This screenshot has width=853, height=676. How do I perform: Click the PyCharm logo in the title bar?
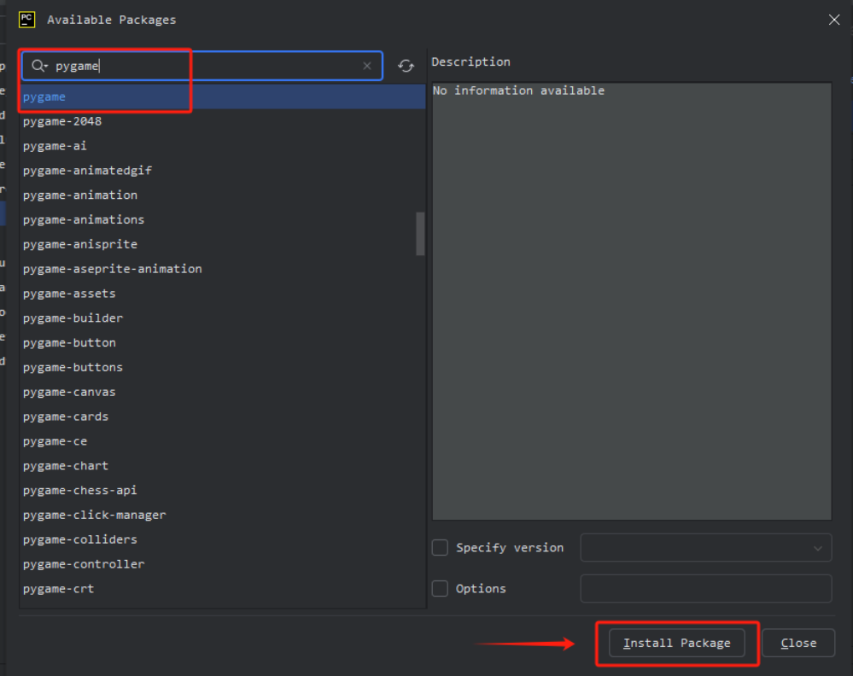pos(26,20)
